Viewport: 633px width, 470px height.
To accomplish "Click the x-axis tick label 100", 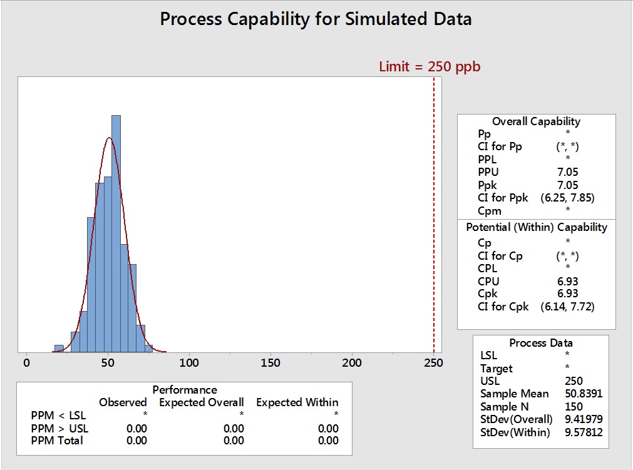I will (189, 362).
